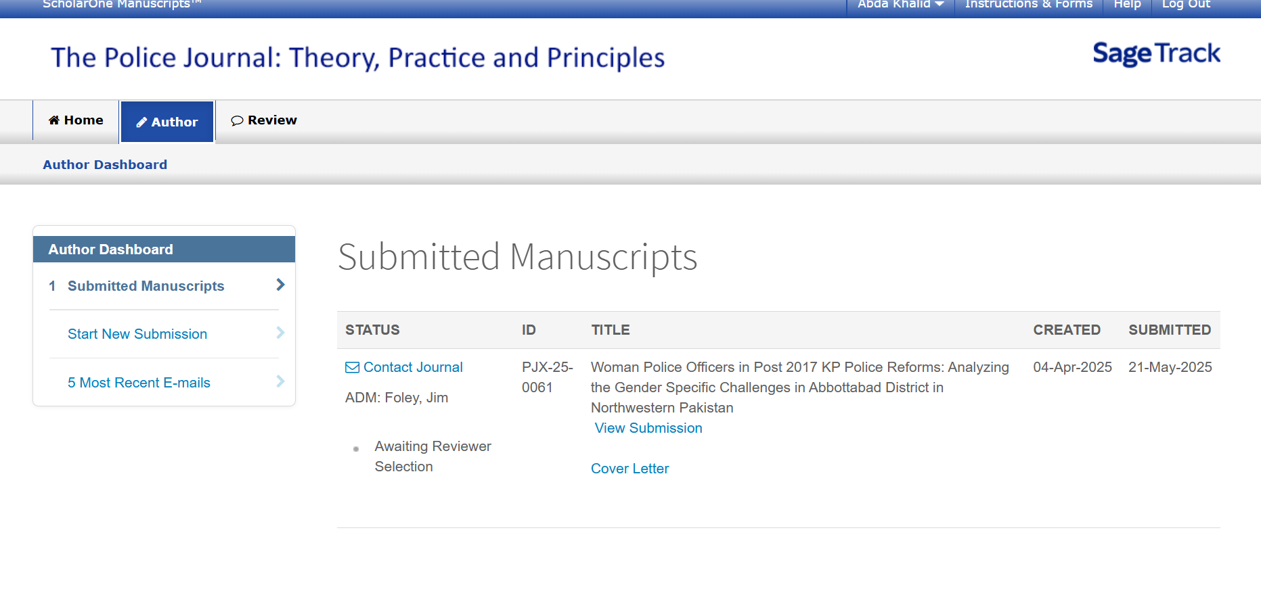Expand Submitted Manuscripts chevron arrow
Viewport: 1261px width, 591px height.
click(280, 285)
